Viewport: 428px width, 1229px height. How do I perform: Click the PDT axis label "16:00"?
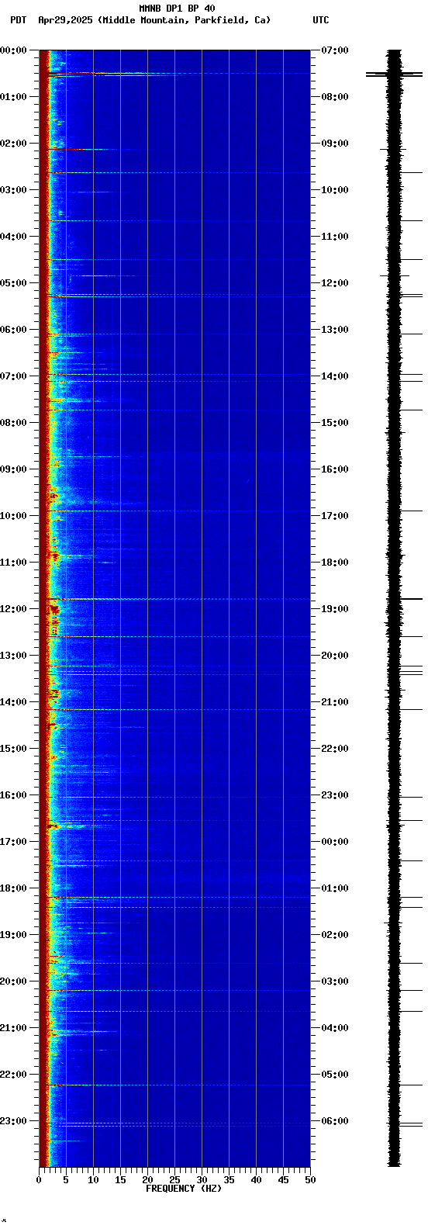[x=13, y=795]
